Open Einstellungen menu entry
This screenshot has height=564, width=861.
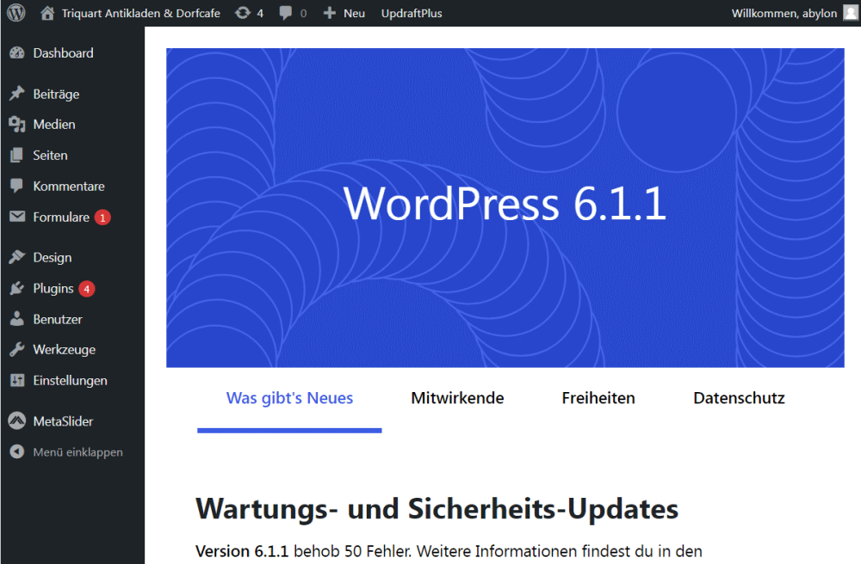[72, 380]
